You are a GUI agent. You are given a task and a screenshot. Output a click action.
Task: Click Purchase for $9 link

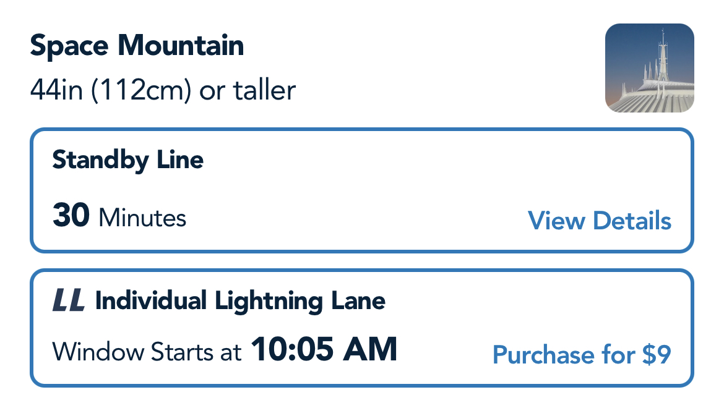pos(581,355)
